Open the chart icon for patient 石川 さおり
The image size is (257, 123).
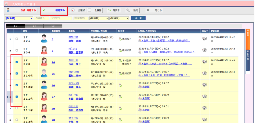click(x=205, y=108)
